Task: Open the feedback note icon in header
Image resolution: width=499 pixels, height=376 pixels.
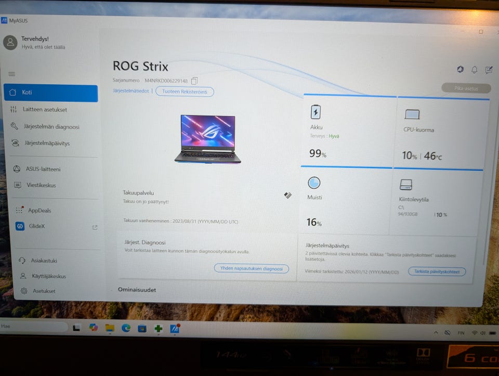Action: 489,70
